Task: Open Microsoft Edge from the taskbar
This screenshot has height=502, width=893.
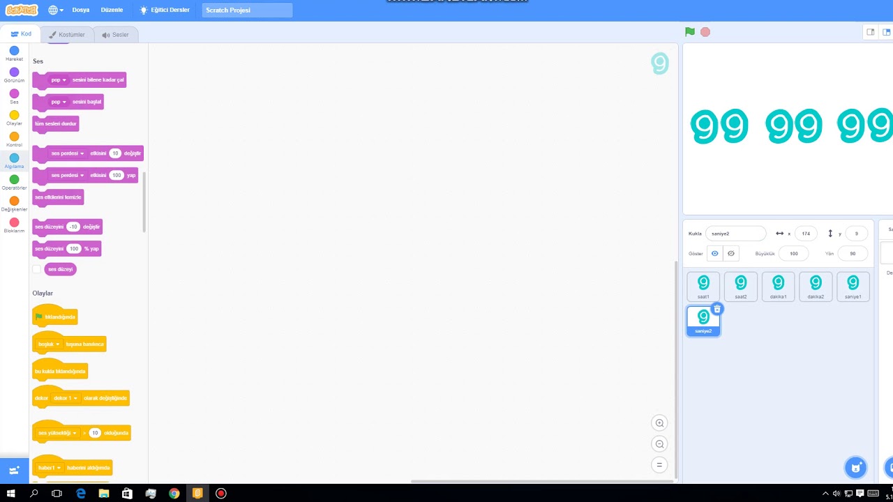Action: [81, 494]
